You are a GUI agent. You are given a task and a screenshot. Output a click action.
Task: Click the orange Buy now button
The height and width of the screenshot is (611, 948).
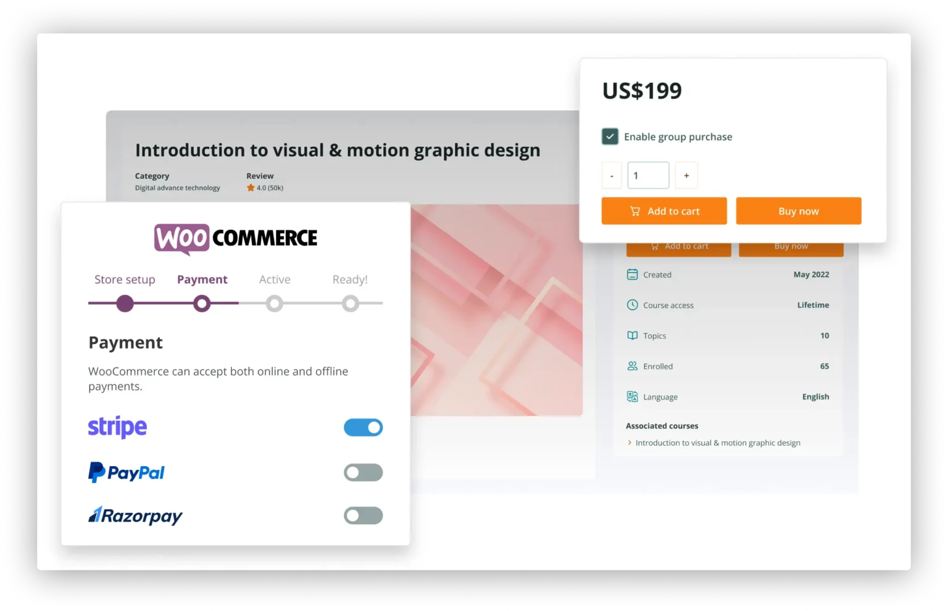(x=799, y=211)
